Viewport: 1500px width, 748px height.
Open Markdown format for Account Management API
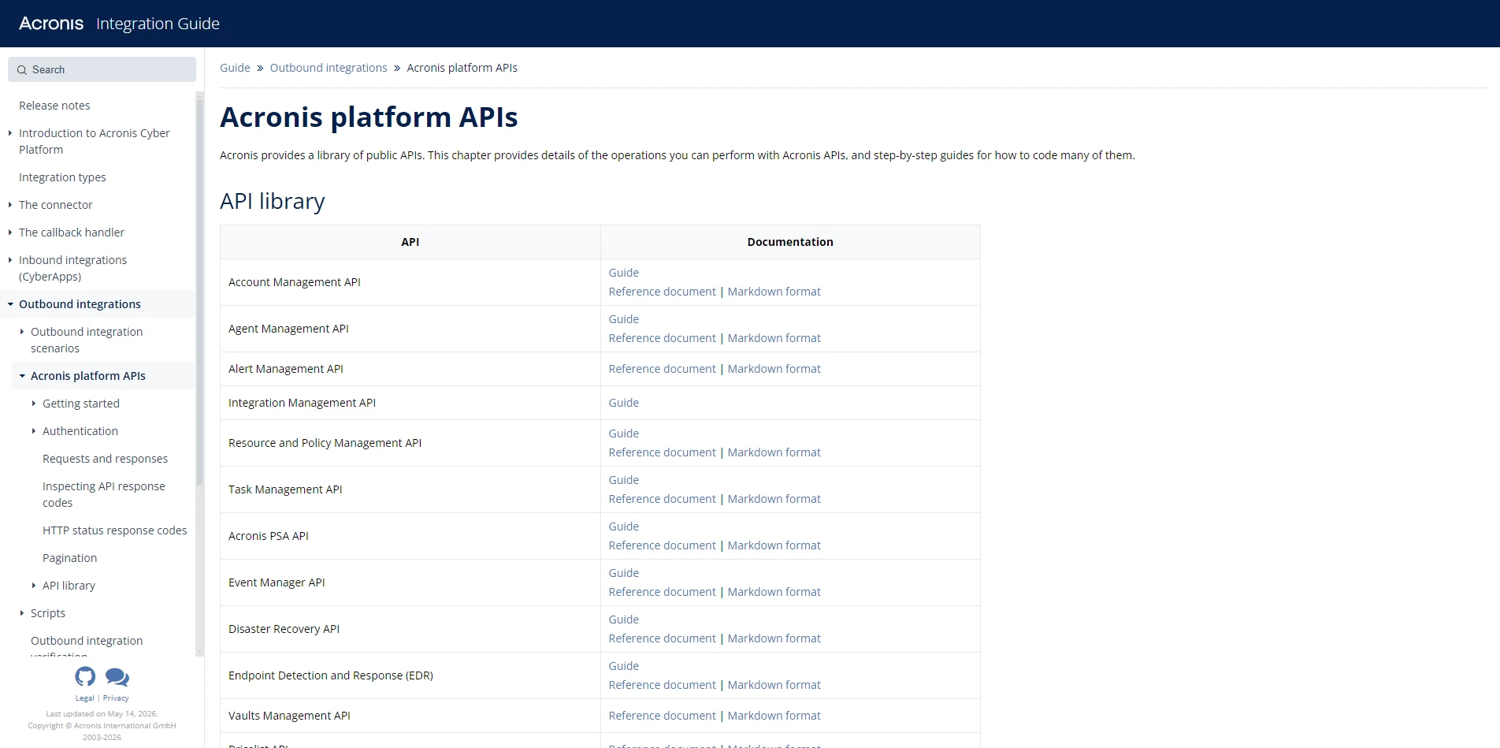click(774, 292)
